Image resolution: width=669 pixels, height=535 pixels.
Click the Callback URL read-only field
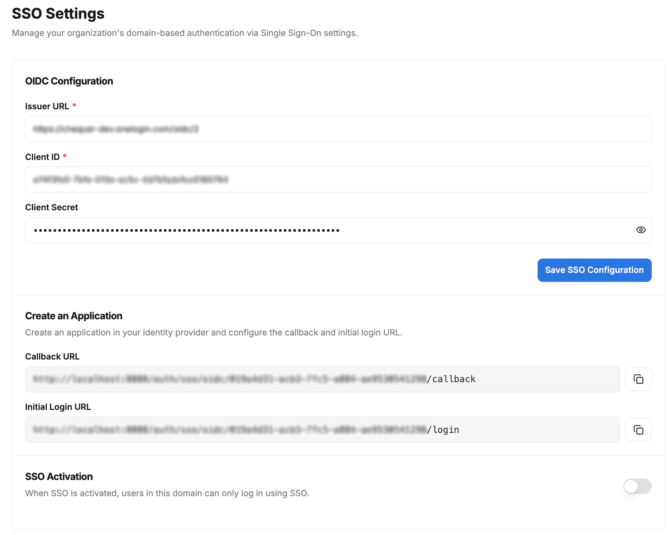322,379
